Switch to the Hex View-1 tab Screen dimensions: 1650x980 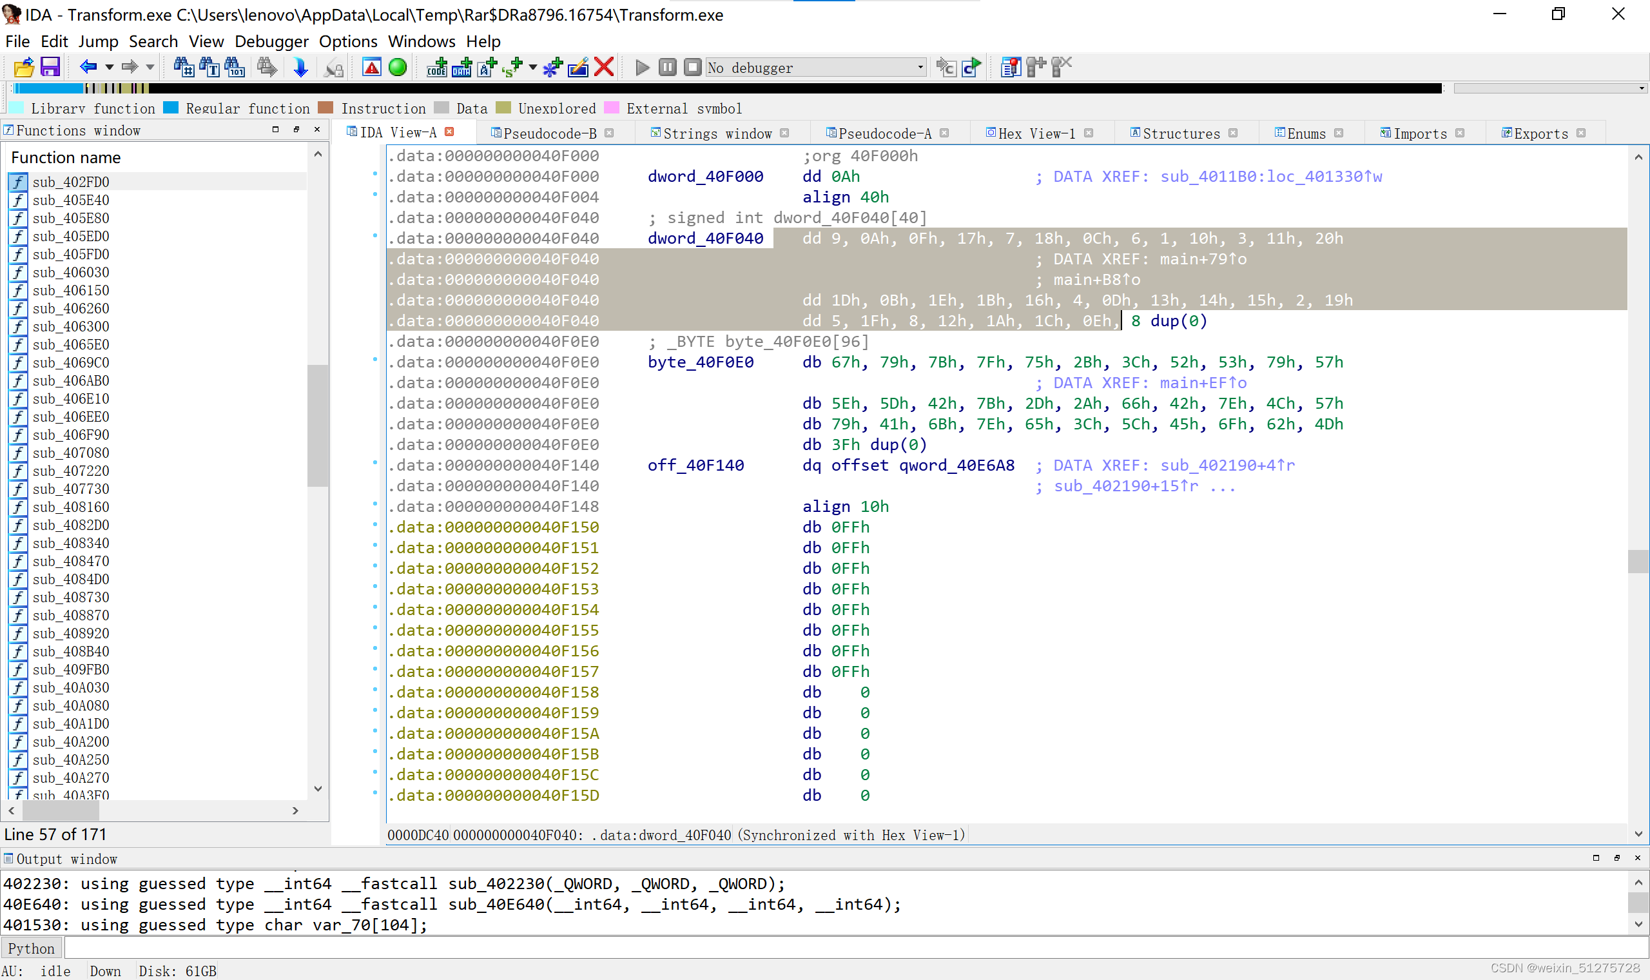coord(1036,133)
